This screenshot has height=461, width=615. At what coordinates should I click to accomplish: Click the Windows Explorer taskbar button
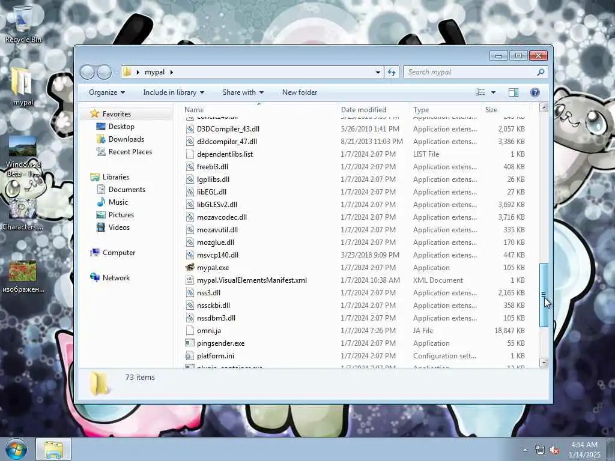coord(53,449)
